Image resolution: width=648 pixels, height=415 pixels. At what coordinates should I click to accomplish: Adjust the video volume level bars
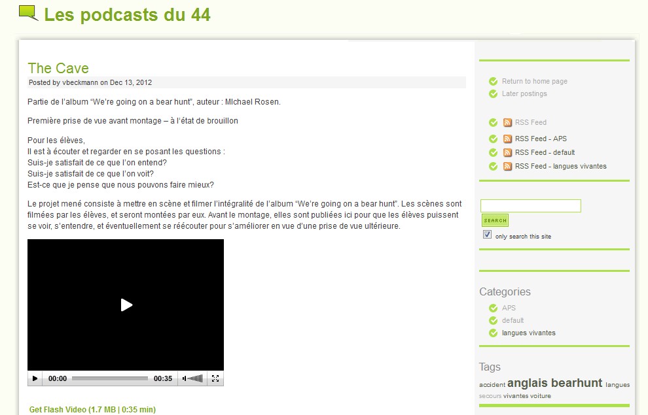196,378
